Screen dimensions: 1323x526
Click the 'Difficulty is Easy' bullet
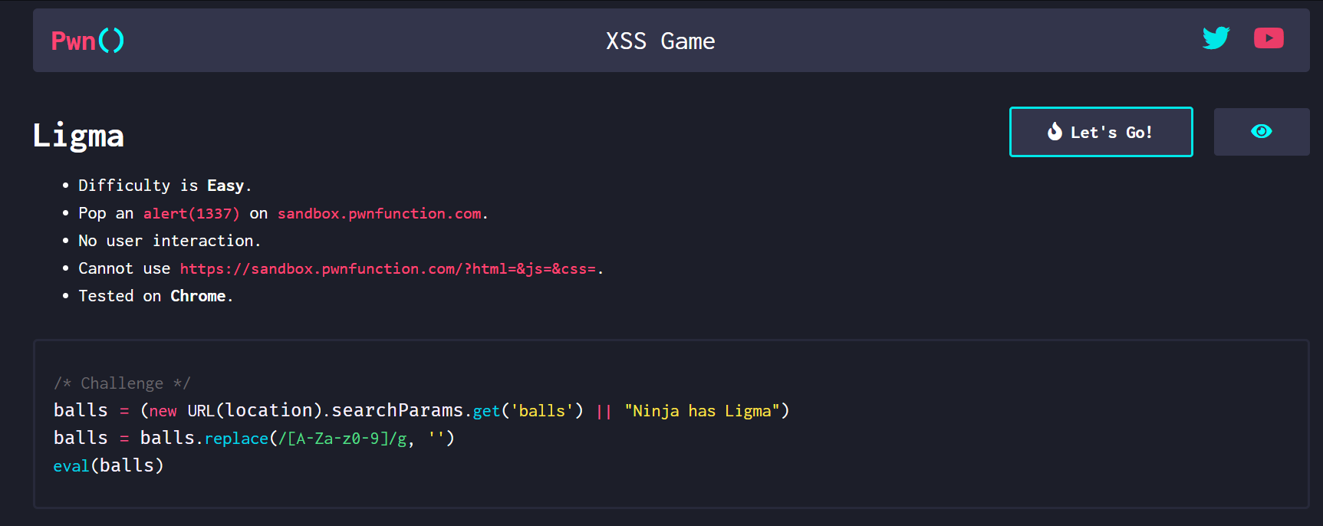165,186
